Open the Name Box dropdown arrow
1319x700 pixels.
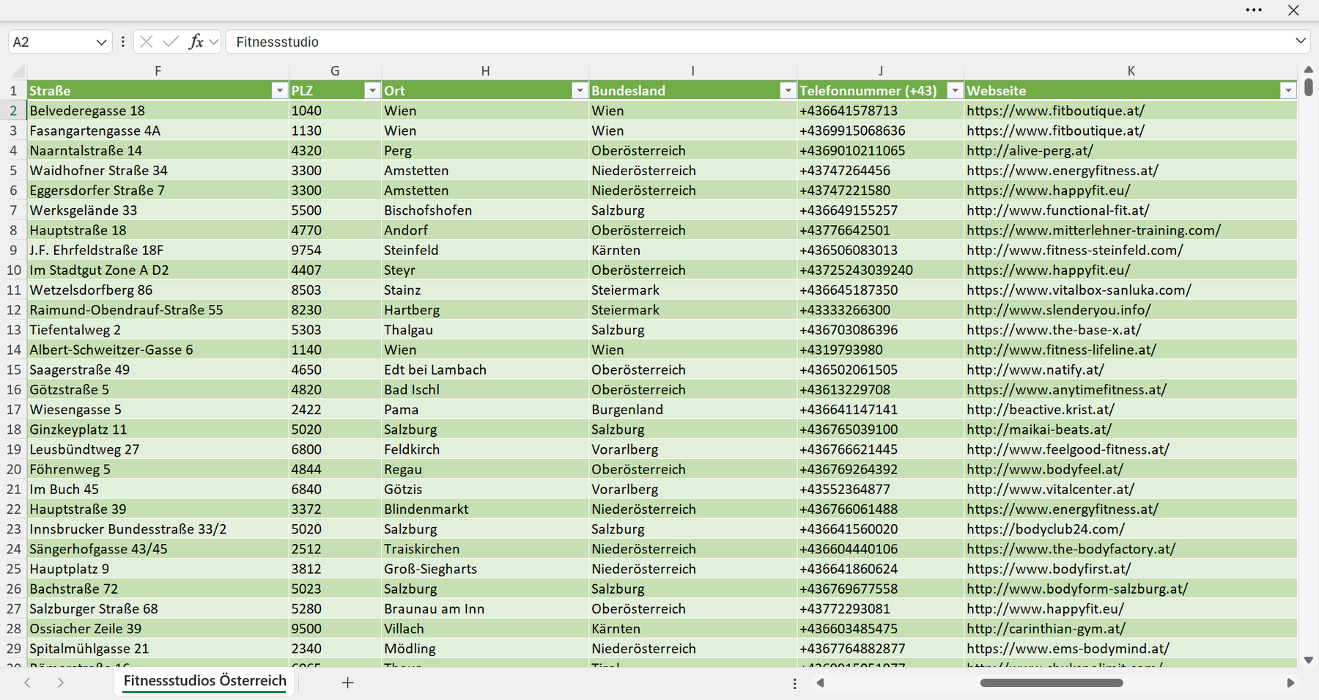(x=101, y=43)
